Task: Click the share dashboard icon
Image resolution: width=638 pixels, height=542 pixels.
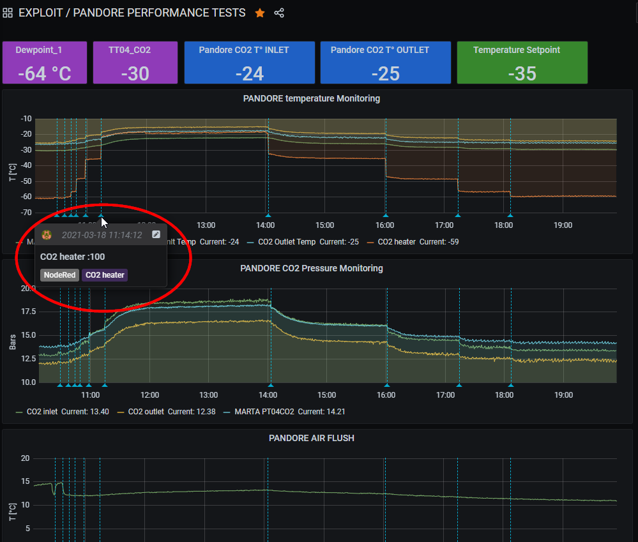Action: click(x=279, y=13)
